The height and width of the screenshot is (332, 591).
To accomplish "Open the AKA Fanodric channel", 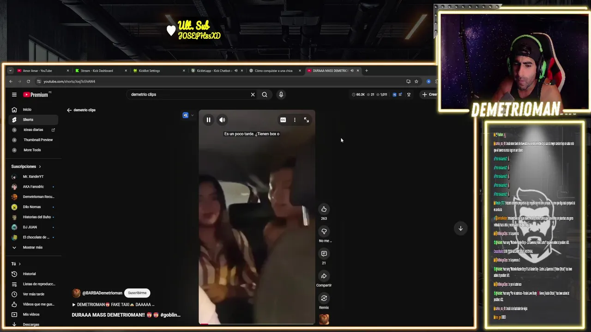I will [x=33, y=187].
